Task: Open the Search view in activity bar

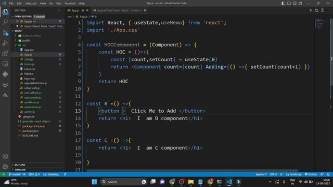Action: point(5,22)
